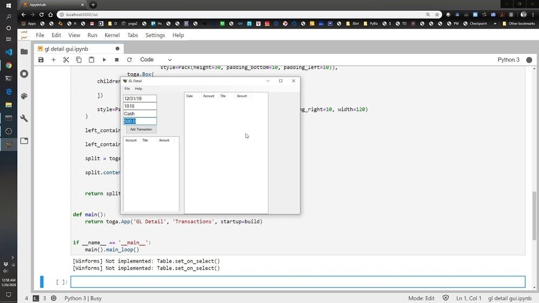Interrupt the kernel with the stop icon
The image size is (539, 303).
116,60
